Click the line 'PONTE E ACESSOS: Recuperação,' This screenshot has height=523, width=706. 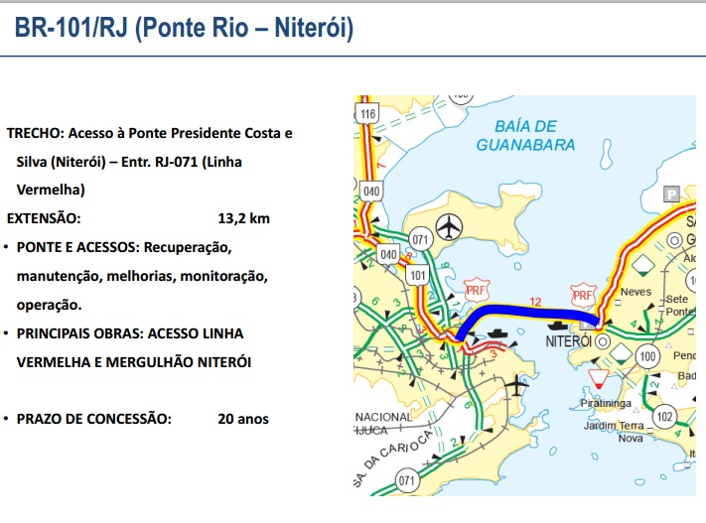coord(124,247)
